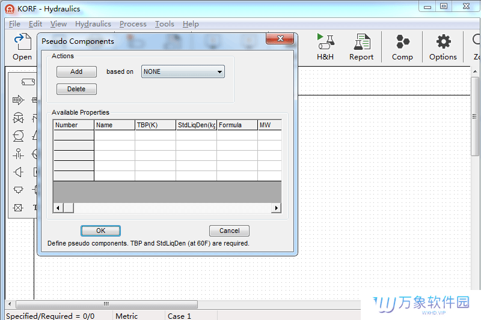This screenshot has width=481, height=320.
Task: Click the Open file icon
Action: pos(22,47)
